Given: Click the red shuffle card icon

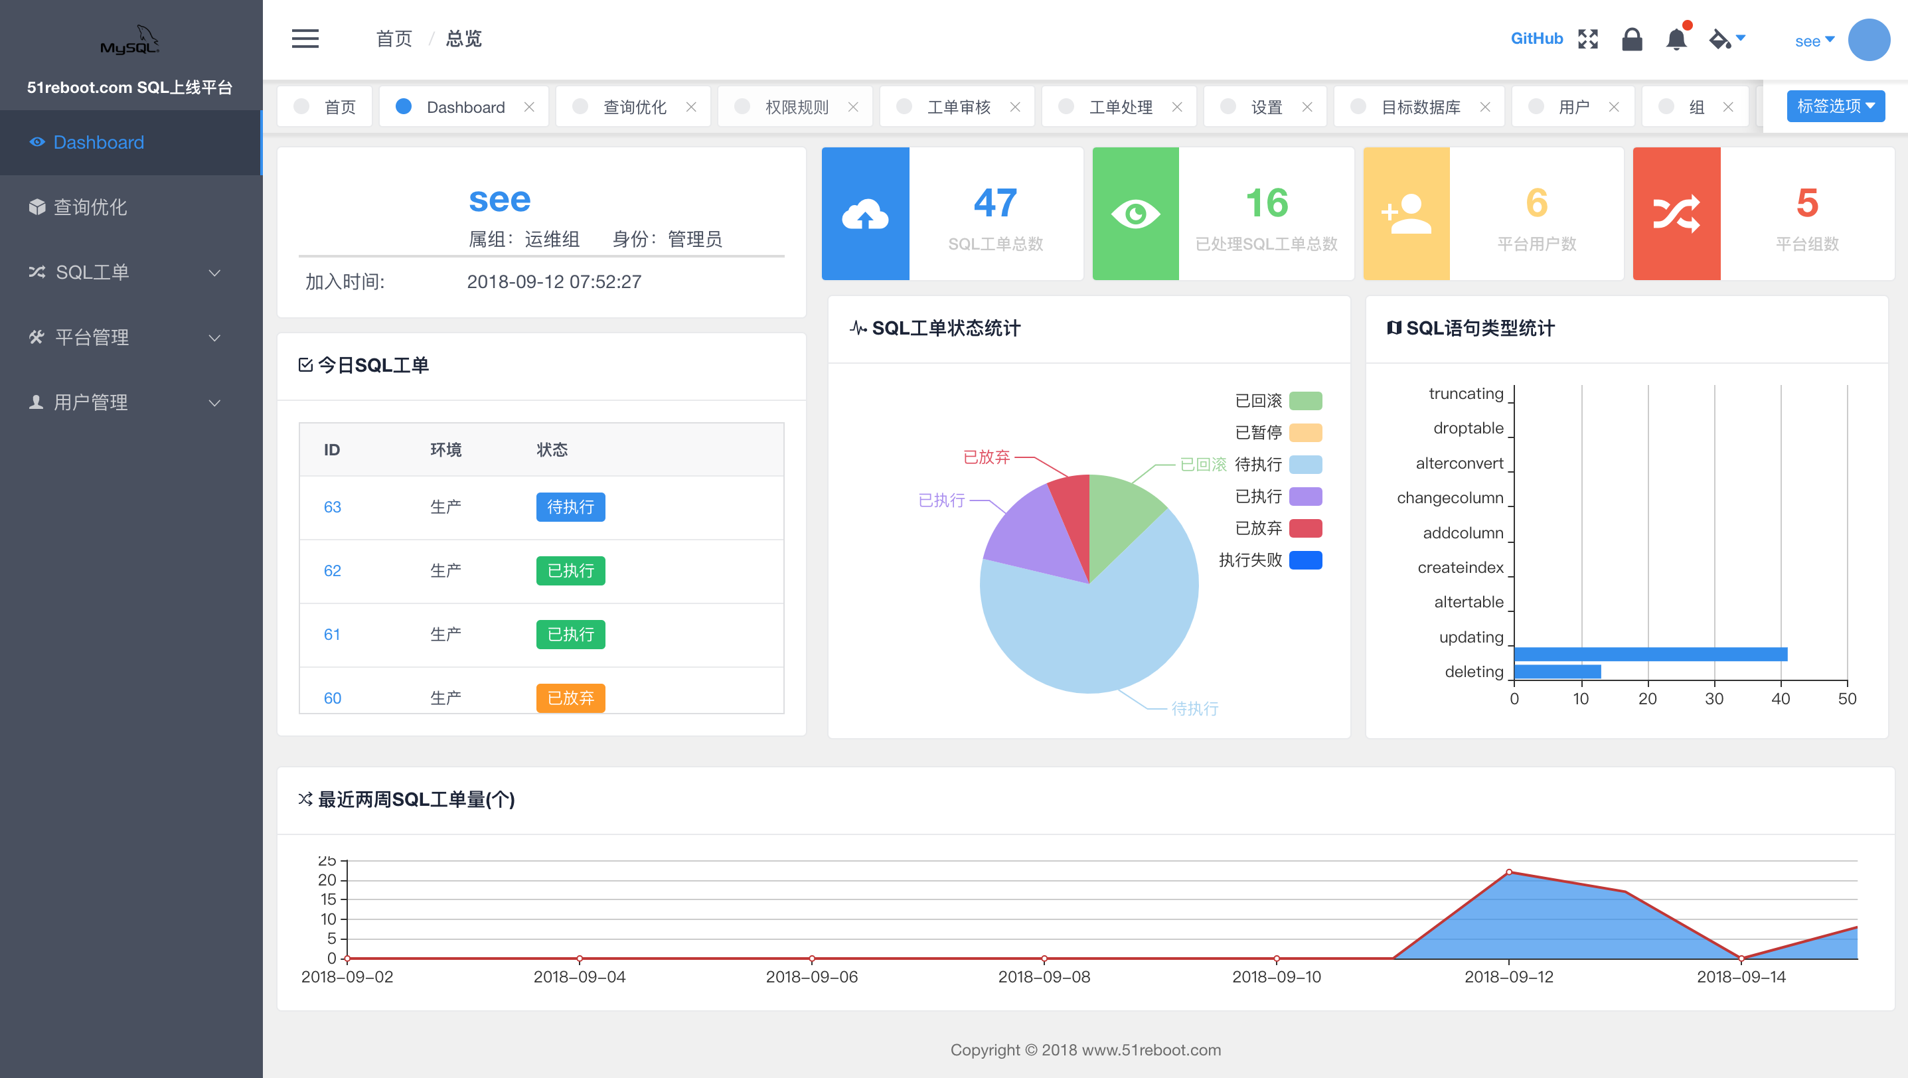Looking at the screenshot, I should (1676, 214).
